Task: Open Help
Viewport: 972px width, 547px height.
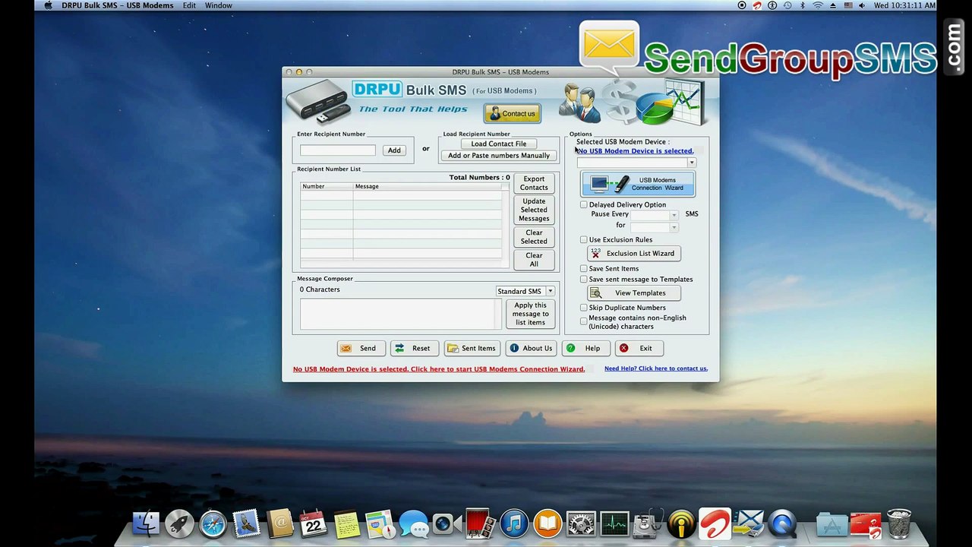Action: pyautogui.click(x=585, y=348)
